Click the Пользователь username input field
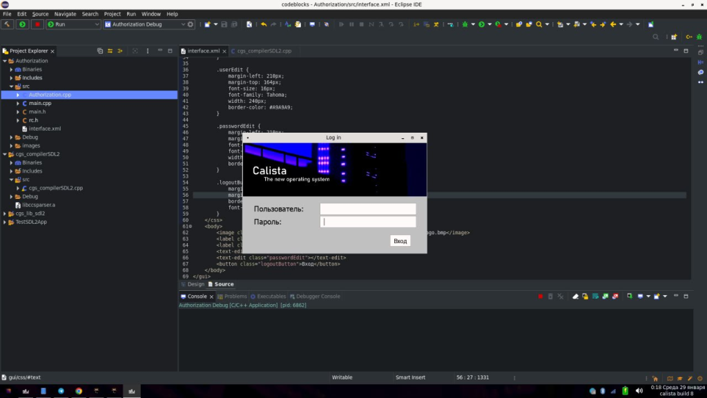Screen dimensions: 707x398 coord(368,209)
